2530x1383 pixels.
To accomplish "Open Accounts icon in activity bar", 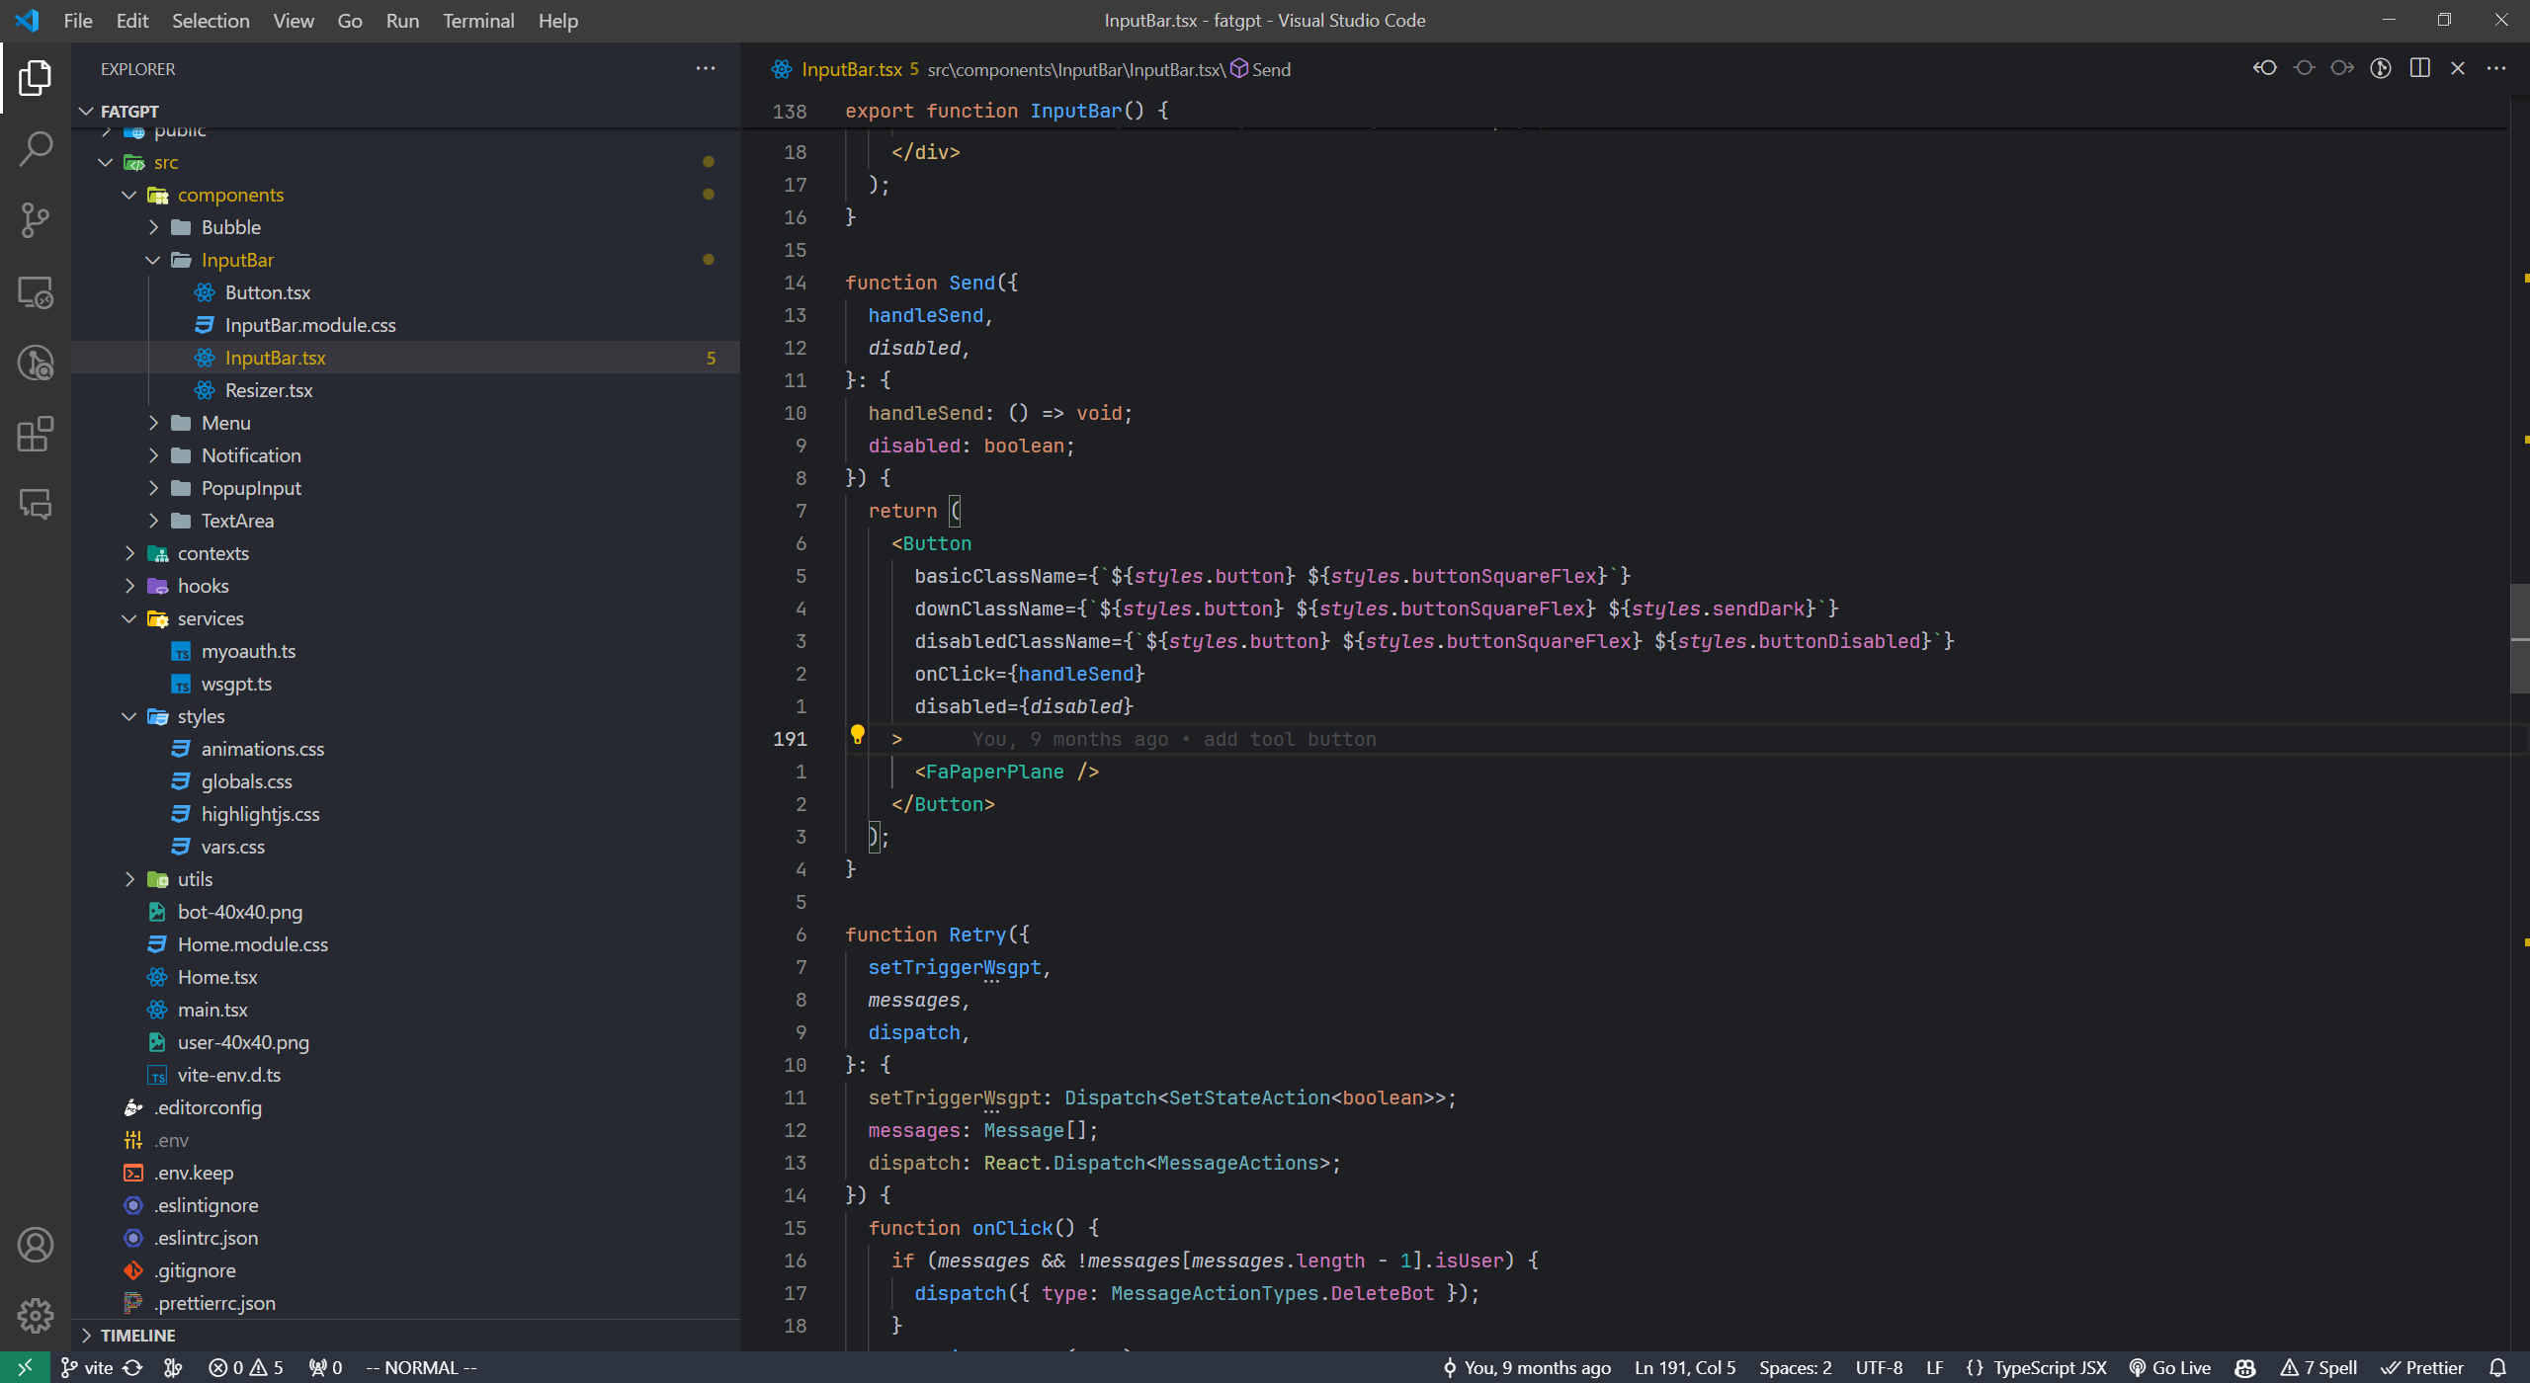I will (x=36, y=1245).
